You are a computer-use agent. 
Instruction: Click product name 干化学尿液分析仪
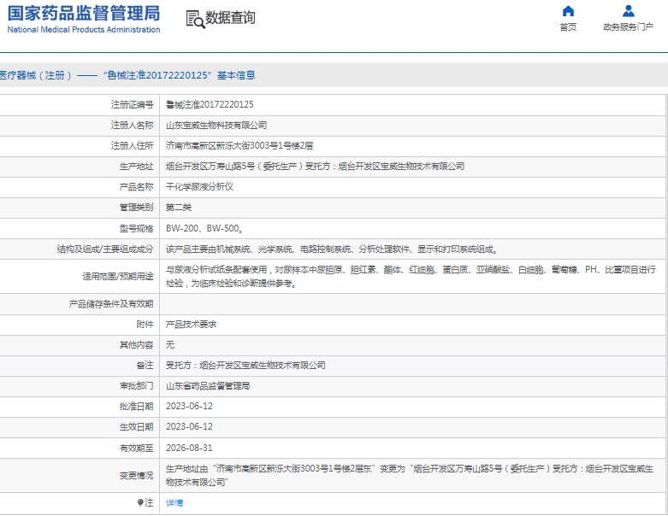coord(199,187)
